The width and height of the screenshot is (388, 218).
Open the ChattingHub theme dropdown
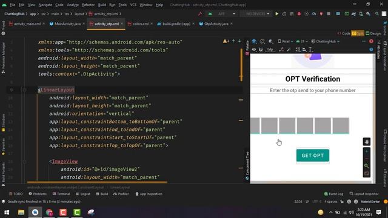point(326,41)
